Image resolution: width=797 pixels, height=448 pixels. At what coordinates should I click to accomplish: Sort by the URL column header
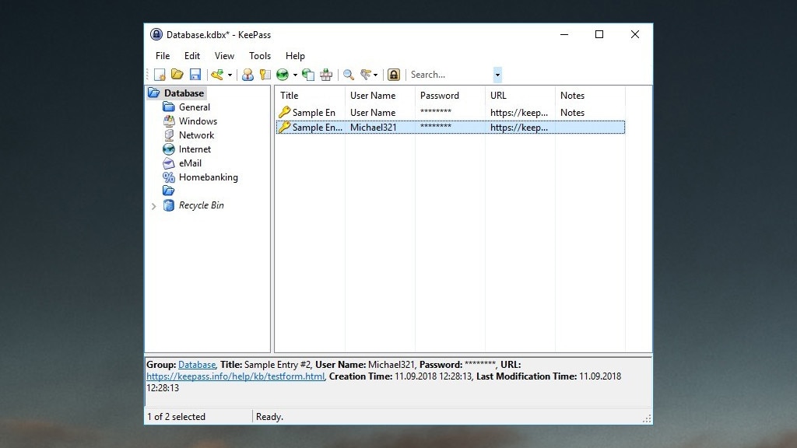tap(521, 96)
